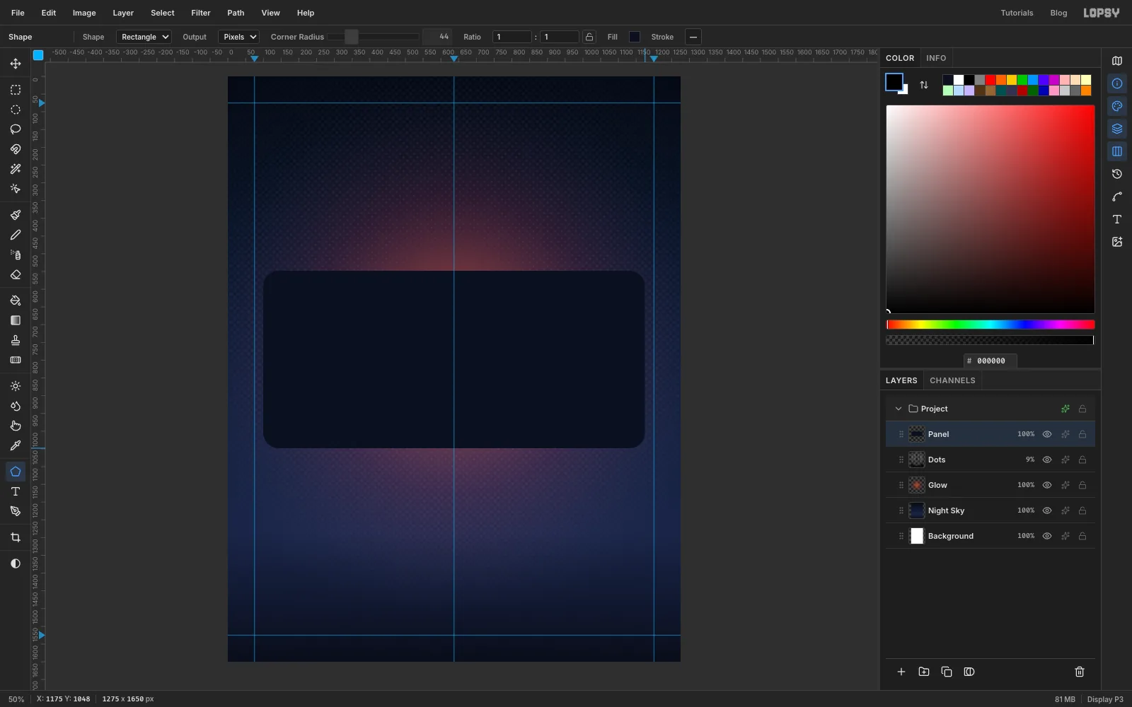Image resolution: width=1132 pixels, height=707 pixels.
Task: Create a new layer group folder
Action: point(924,672)
